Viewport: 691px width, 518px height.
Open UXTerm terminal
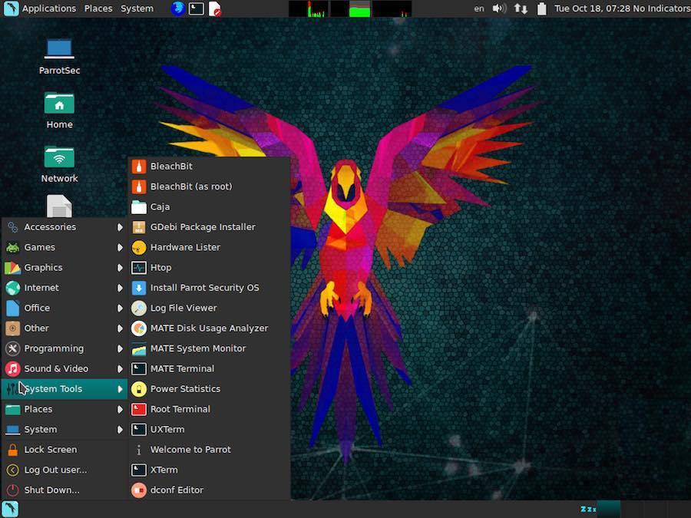210,430
